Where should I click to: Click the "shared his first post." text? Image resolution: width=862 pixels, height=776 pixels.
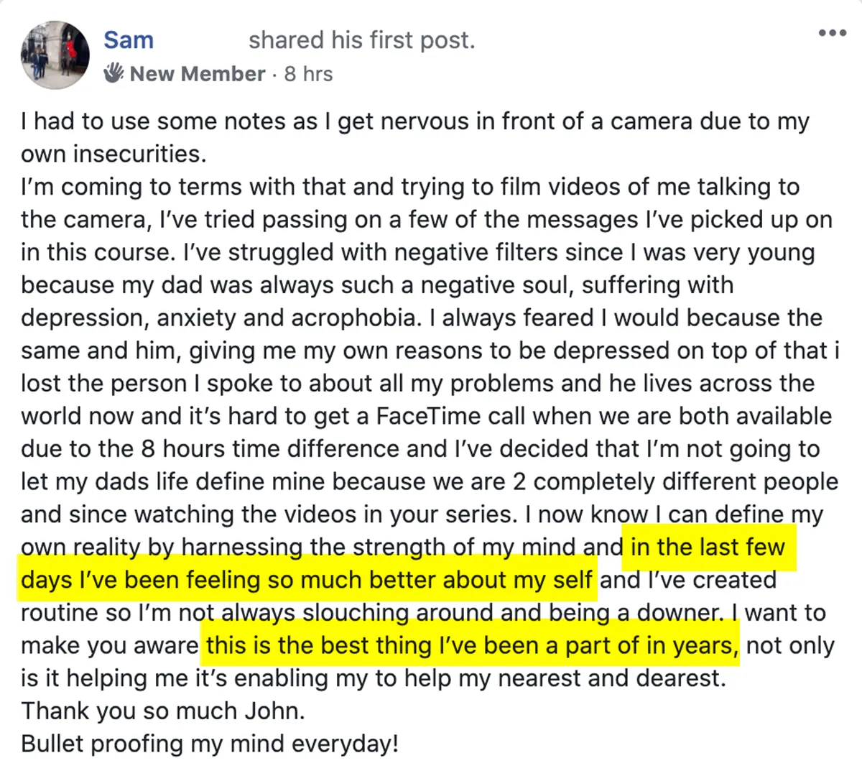[362, 40]
